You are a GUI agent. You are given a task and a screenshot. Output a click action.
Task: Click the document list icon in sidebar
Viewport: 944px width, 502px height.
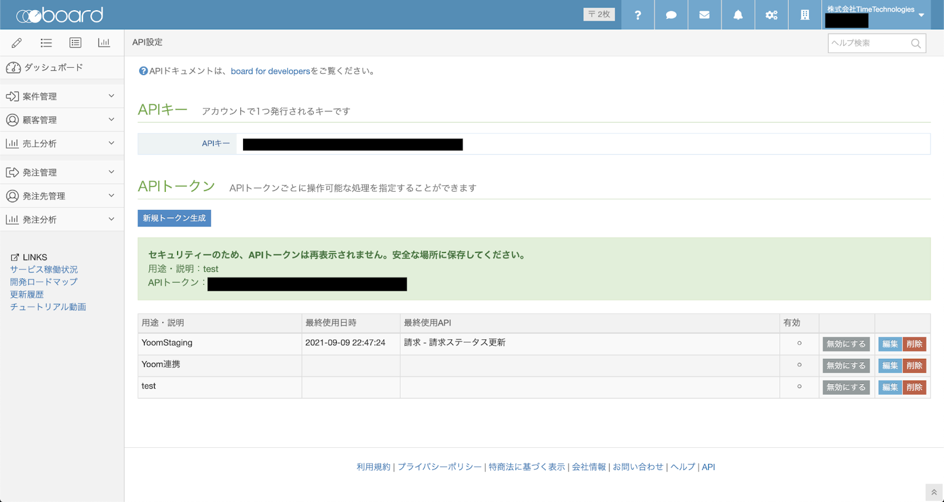75,42
